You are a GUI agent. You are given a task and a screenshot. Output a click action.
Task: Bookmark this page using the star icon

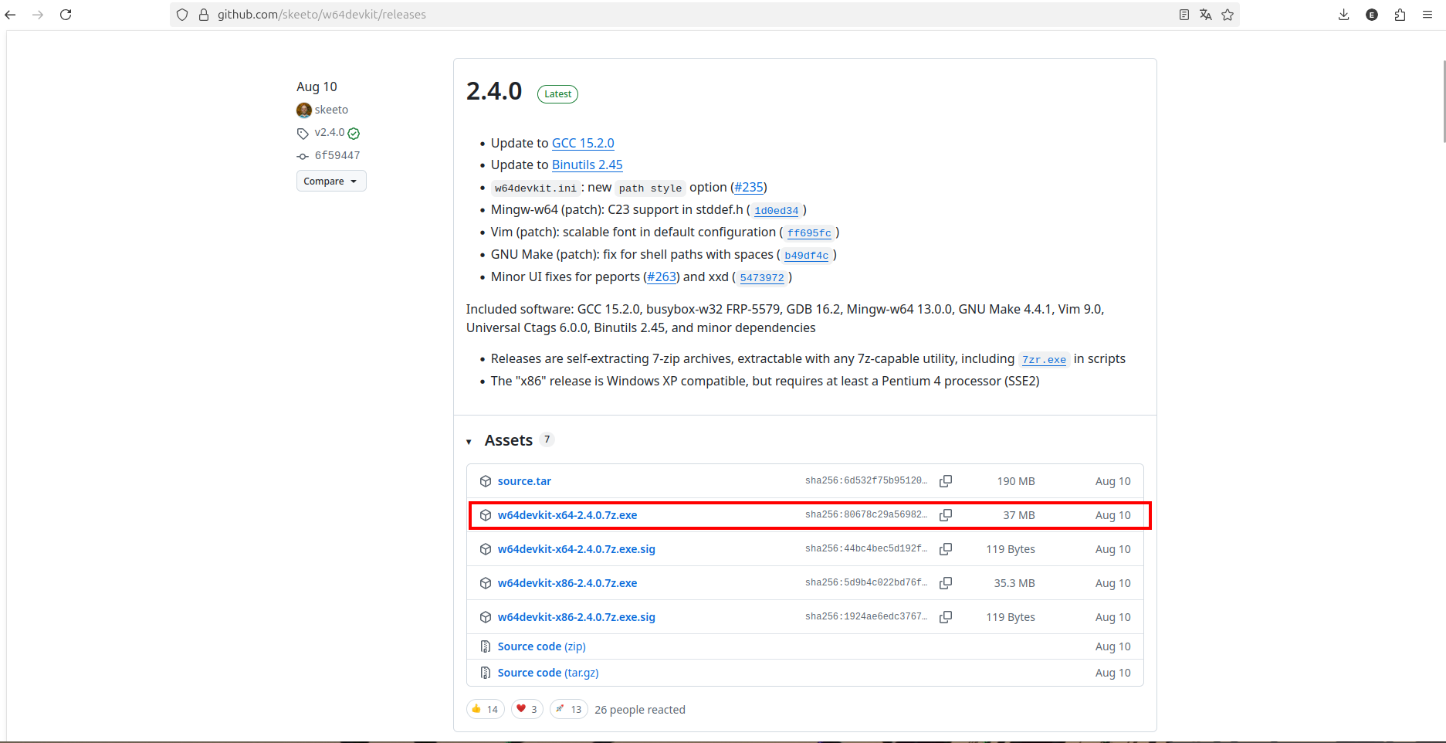[1228, 14]
